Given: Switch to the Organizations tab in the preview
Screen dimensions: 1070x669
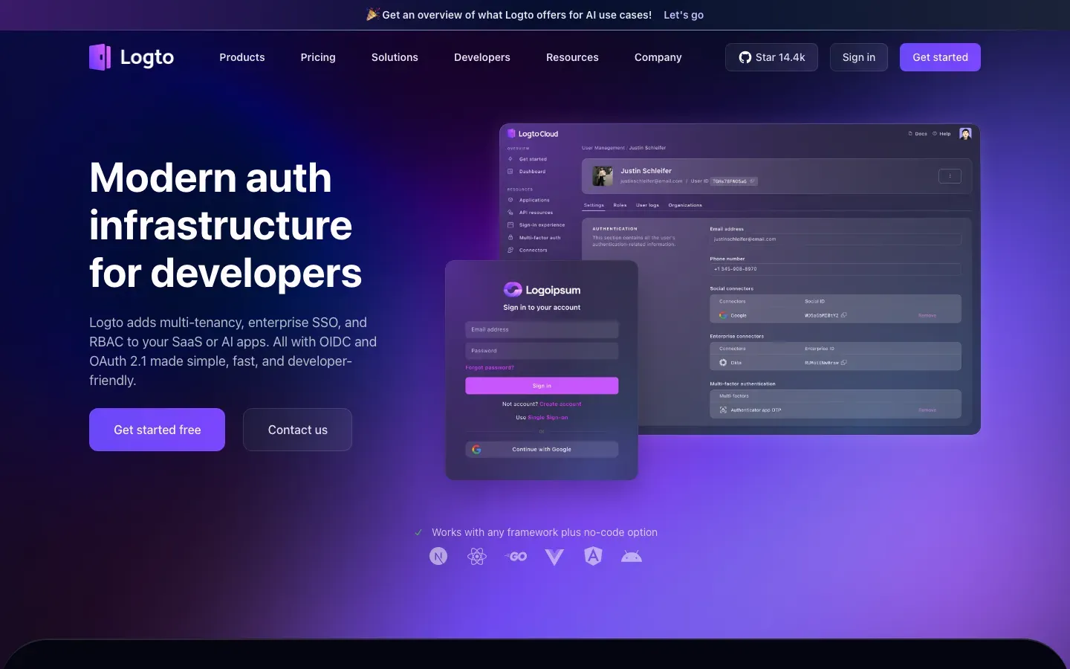Looking at the screenshot, I should pyautogui.click(x=685, y=205).
